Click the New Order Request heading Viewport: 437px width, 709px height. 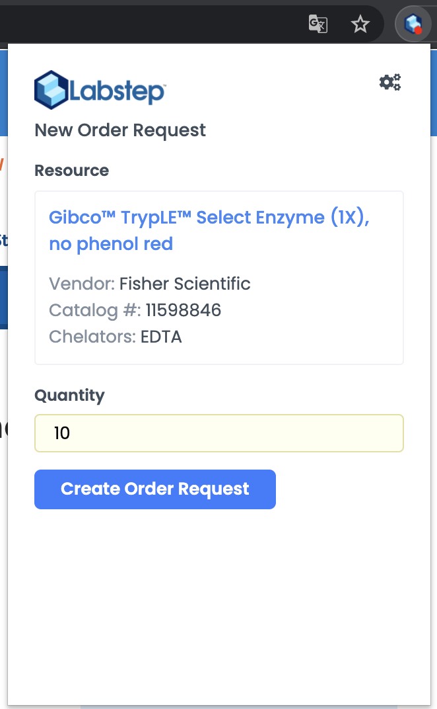point(120,130)
